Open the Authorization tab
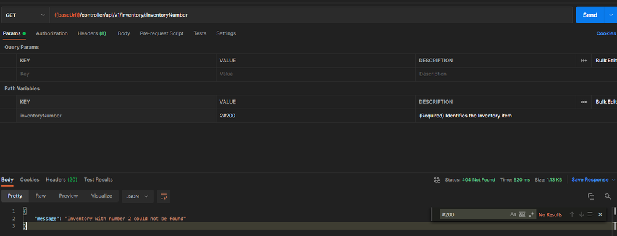 coord(52,33)
